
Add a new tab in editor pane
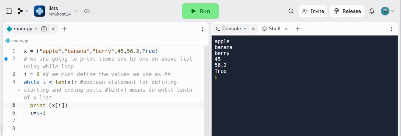click(65, 29)
